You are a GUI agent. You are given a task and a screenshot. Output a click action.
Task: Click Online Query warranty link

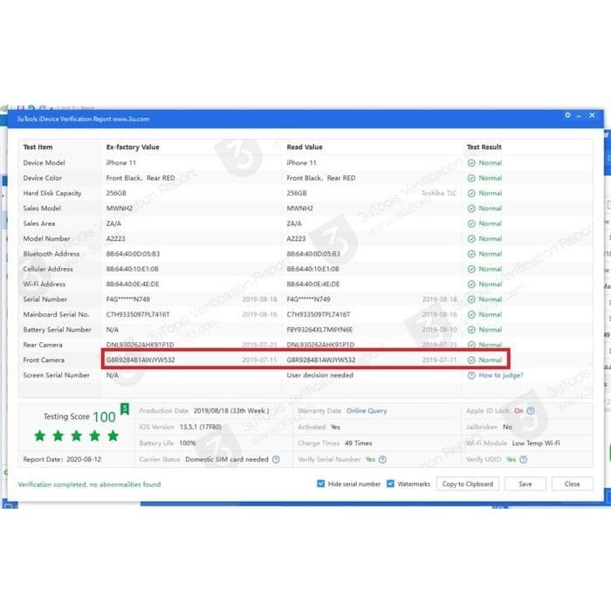tap(367, 411)
